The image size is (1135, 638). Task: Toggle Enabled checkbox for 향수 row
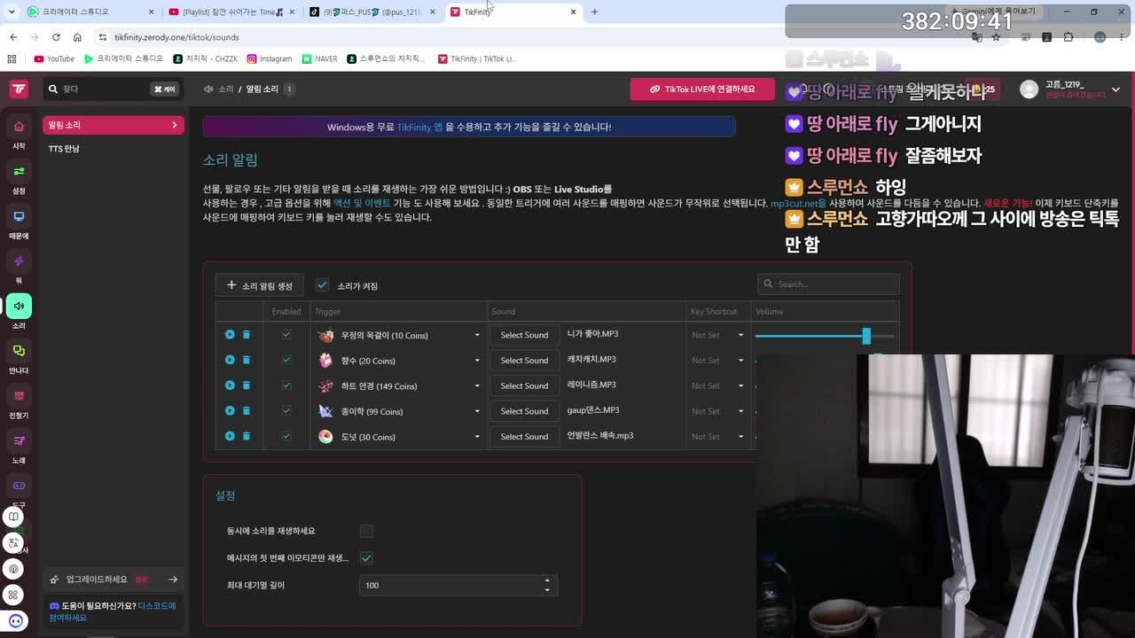[x=286, y=360]
